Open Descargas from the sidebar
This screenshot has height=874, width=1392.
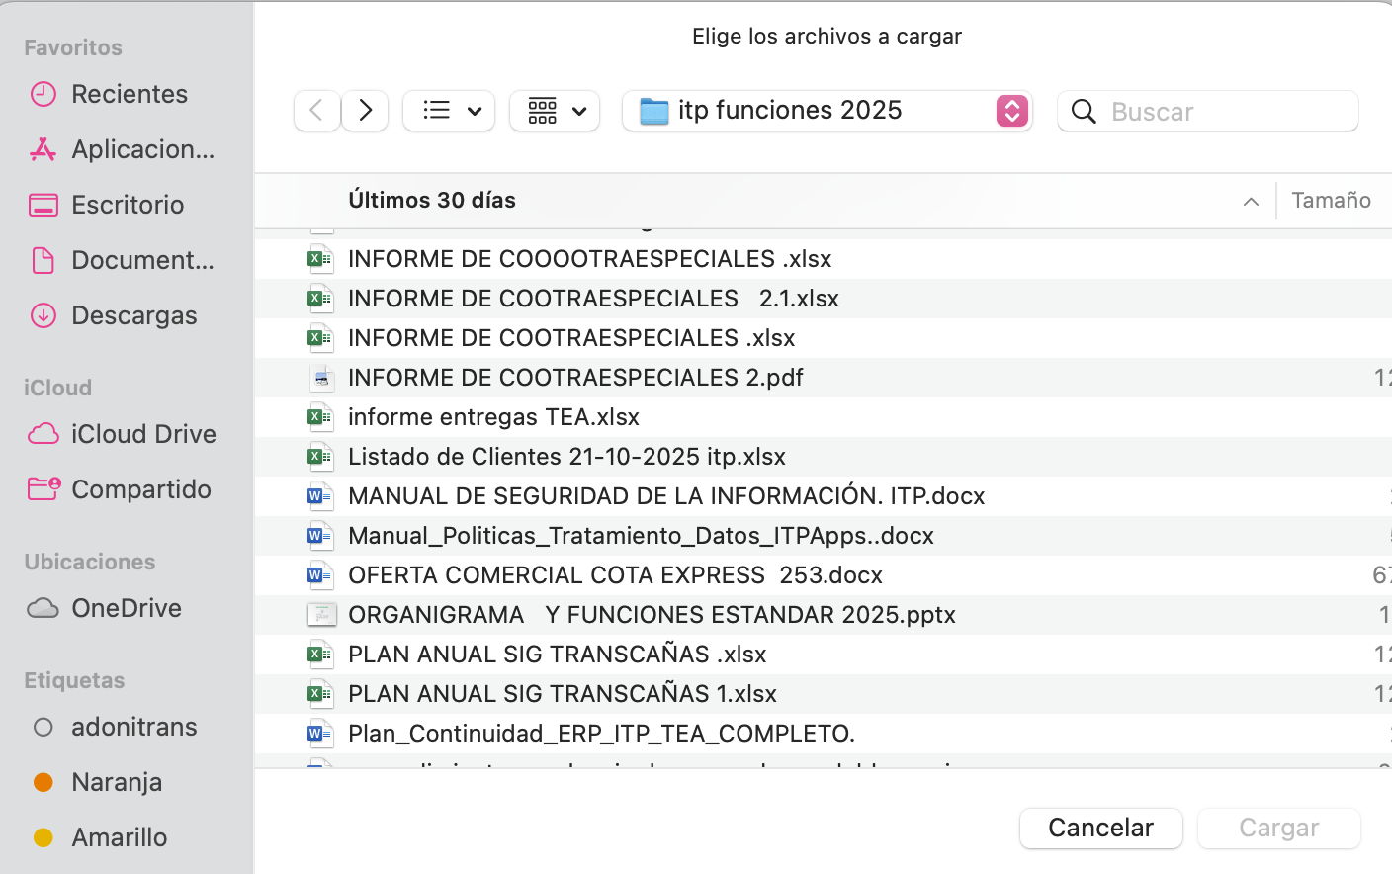tap(133, 315)
